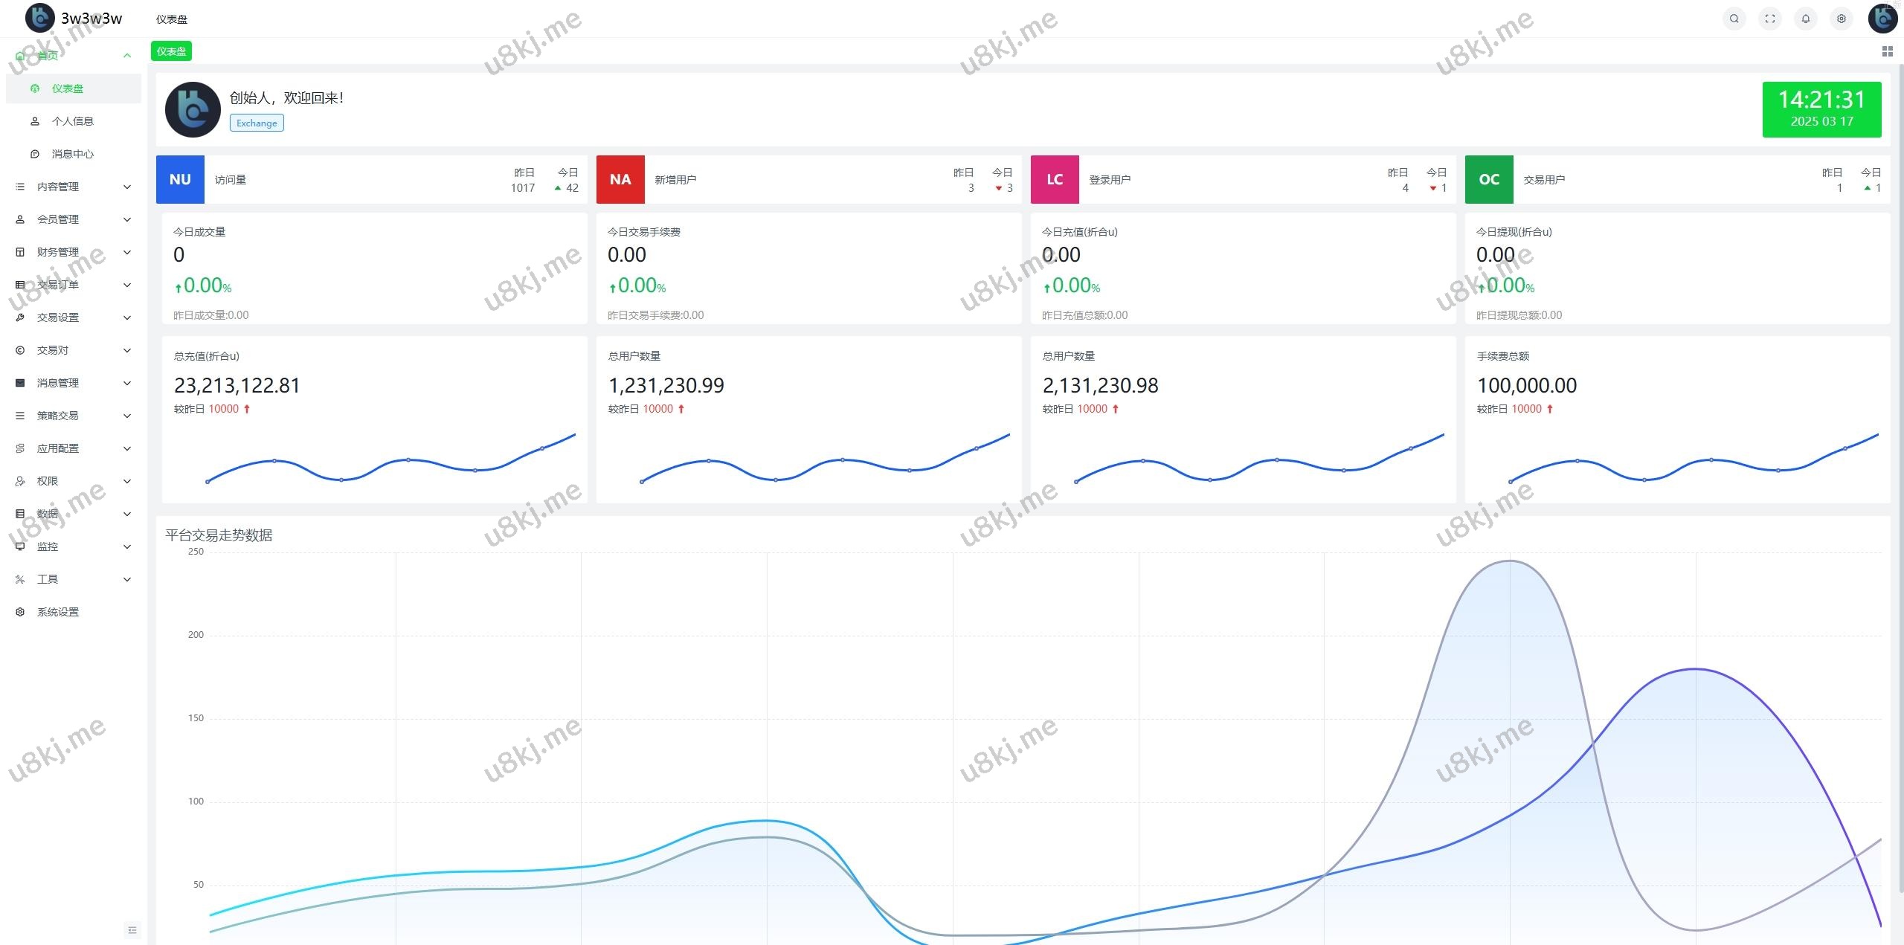Expand the 策略交易 sidebar menu

click(x=73, y=416)
